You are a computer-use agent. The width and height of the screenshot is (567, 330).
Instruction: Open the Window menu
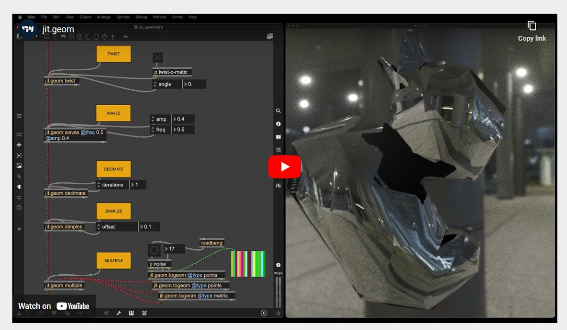[159, 17]
